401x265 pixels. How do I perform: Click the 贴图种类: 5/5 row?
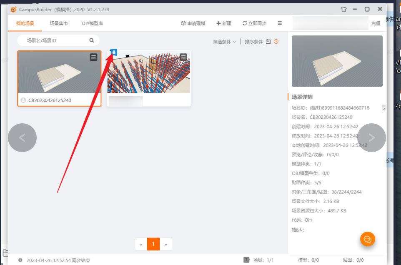(306, 183)
